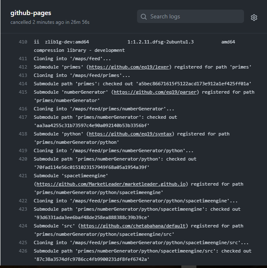Image resolution: width=267 pixels, height=268 pixels.
Task: Select log line number 410
Action: click(23, 42)
